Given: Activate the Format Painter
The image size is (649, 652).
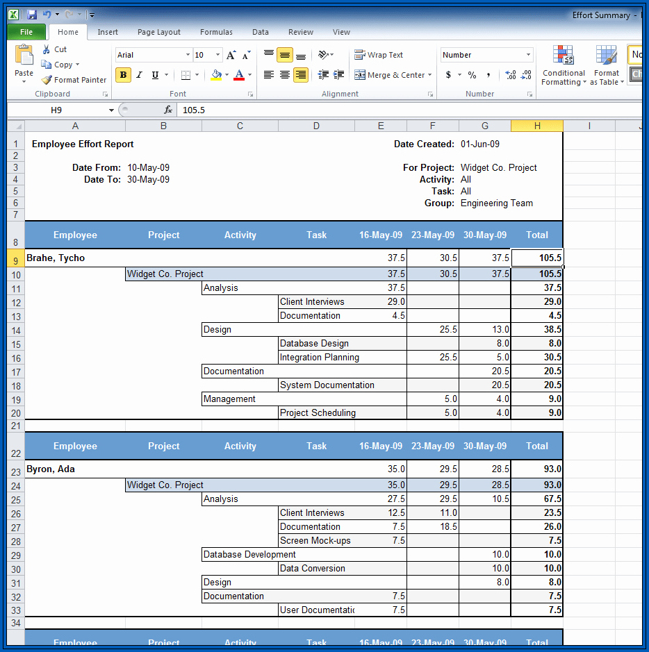Looking at the screenshot, I should 74,79.
